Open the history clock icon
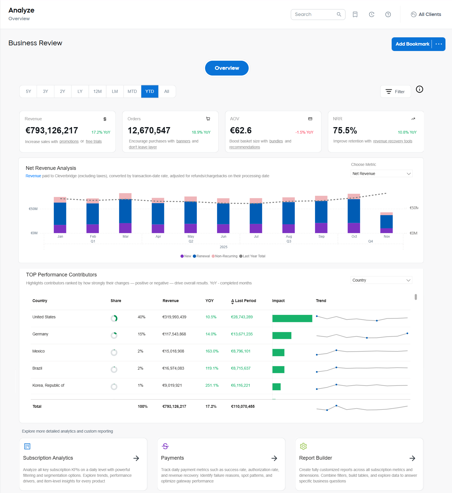 (371, 15)
